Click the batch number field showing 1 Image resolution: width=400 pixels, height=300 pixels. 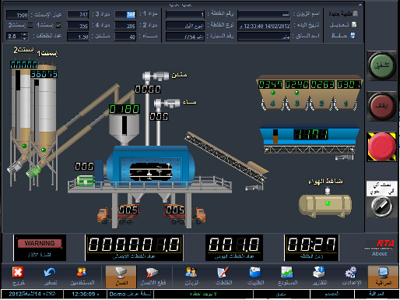click(x=185, y=15)
